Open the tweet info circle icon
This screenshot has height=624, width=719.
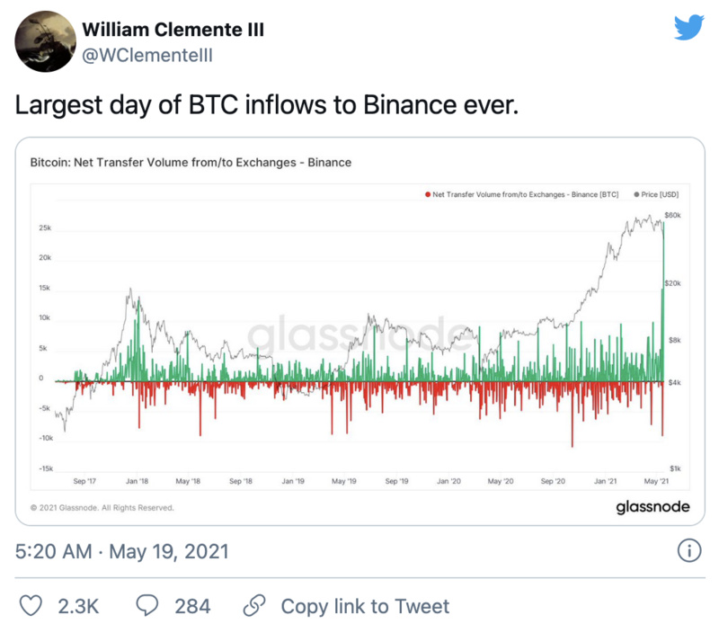click(688, 549)
